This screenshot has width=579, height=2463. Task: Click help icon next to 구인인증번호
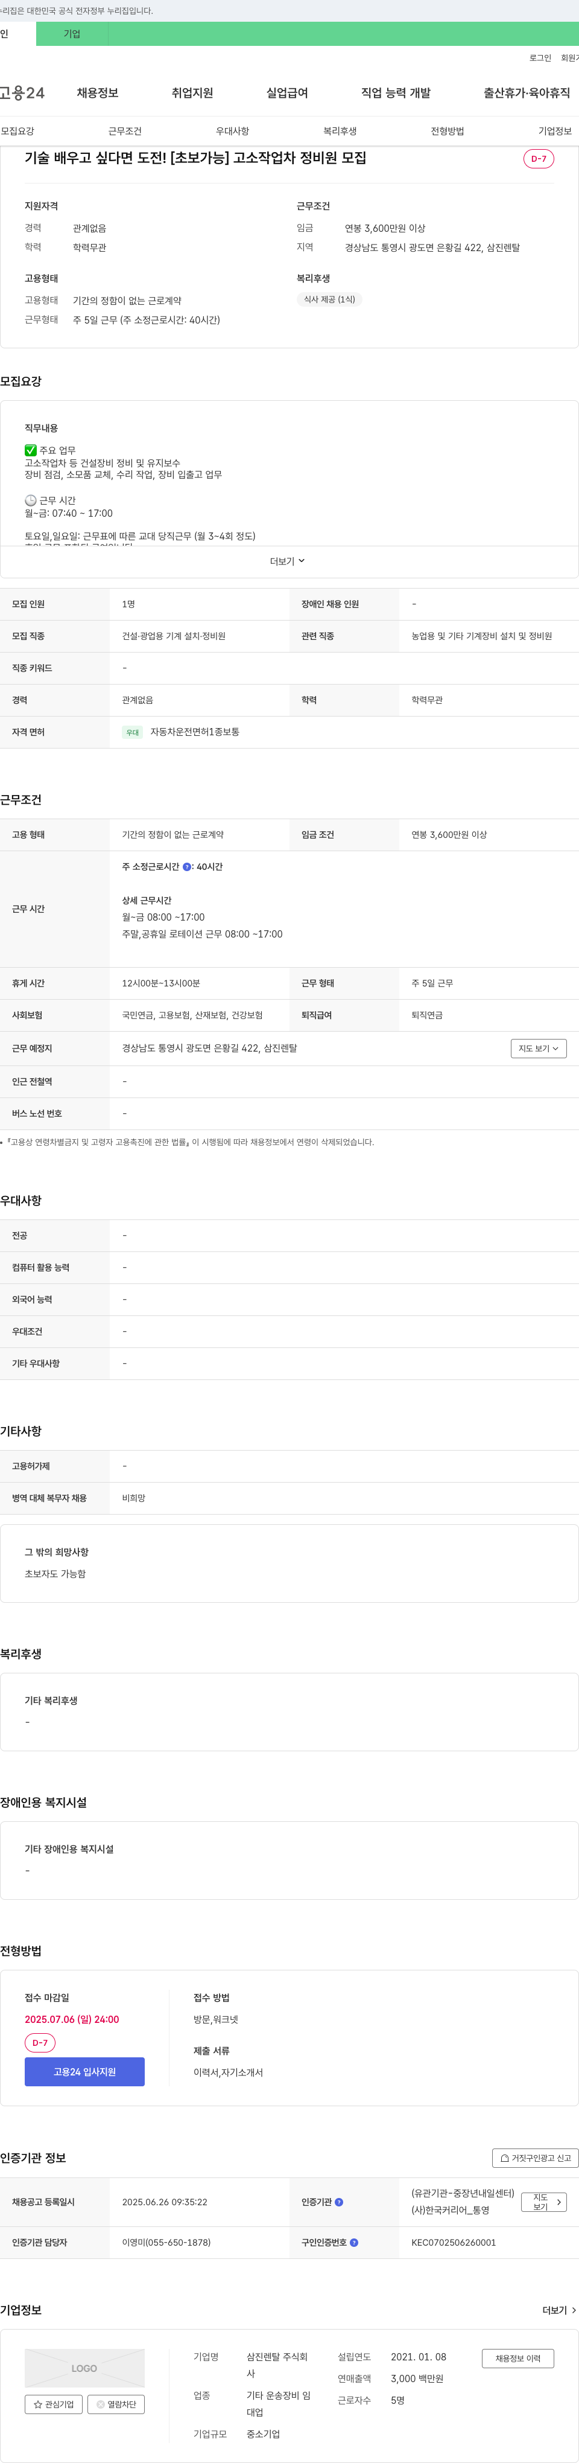click(355, 2242)
